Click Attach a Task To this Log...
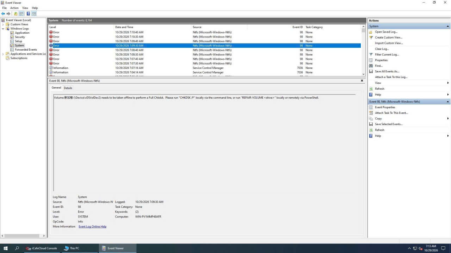The height and width of the screenshot is (253, 451). 391,77
